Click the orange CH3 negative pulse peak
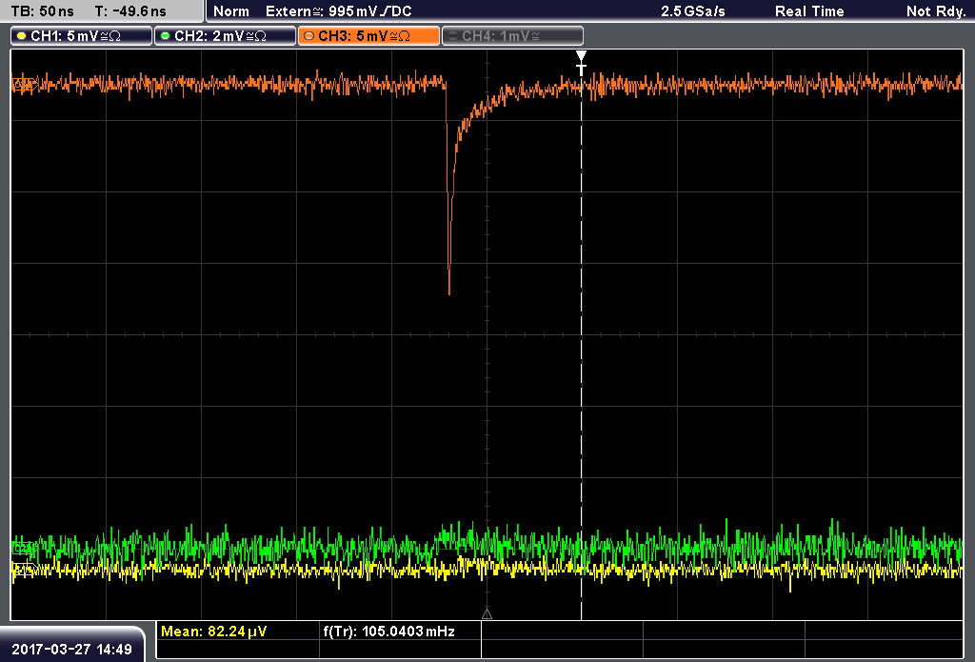 tap(449, 291)
